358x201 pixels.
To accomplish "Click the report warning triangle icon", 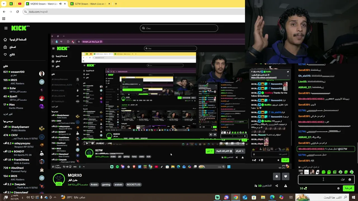I will pyautogui.click(x=286, y=186).
